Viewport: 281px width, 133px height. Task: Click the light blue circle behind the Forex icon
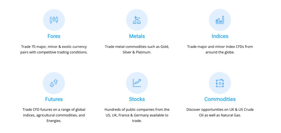click(54, 20)
